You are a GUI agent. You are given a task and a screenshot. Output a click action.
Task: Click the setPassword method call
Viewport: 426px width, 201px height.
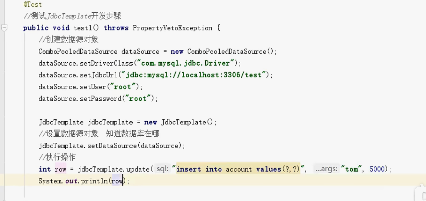tap(101, 98)
